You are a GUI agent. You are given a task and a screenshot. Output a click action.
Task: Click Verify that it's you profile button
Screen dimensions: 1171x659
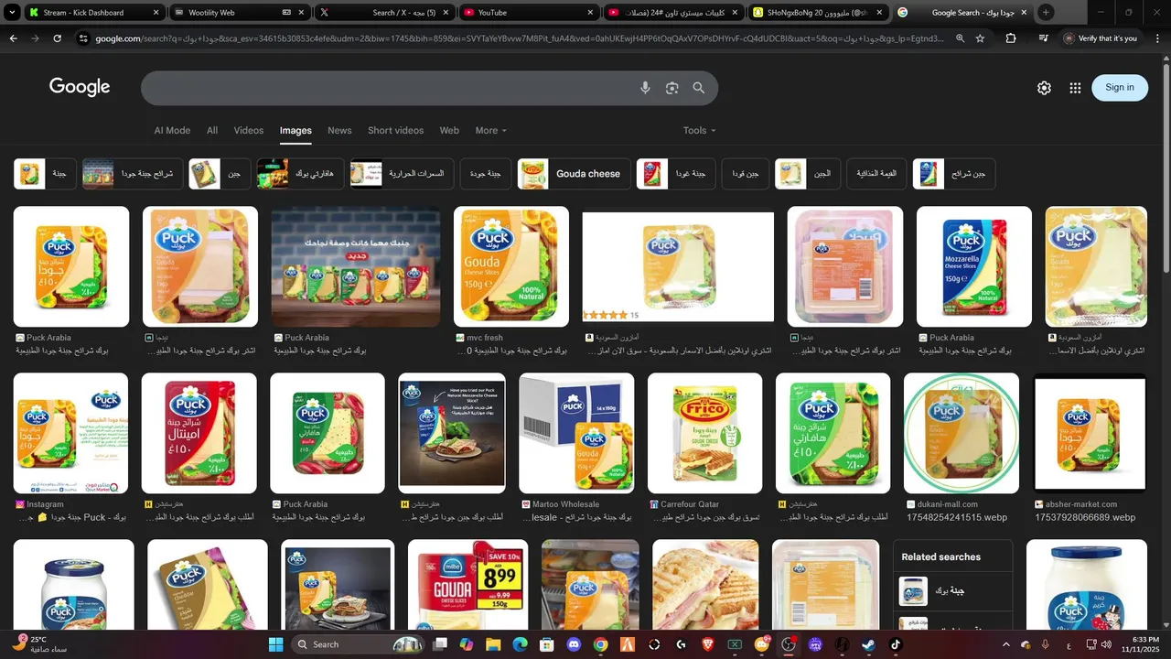(1101, 38)
